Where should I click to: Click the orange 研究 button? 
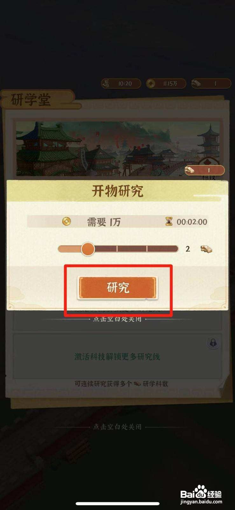tap(118, 288)
